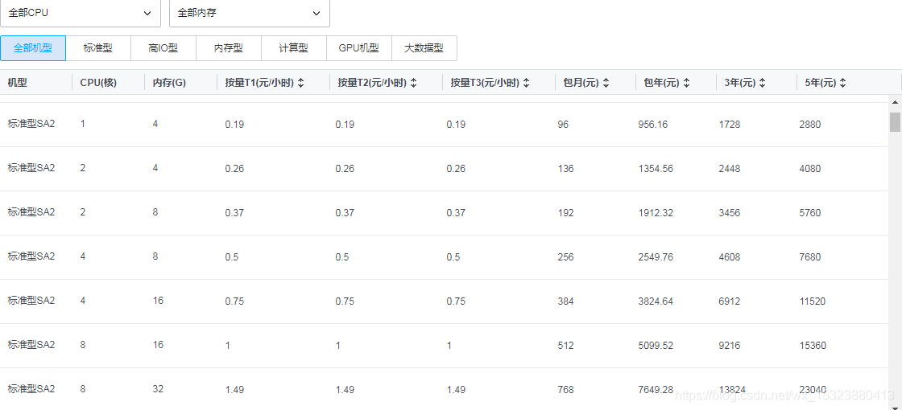
Task: Click the 包月 value 136
Action: pos(565,168)
